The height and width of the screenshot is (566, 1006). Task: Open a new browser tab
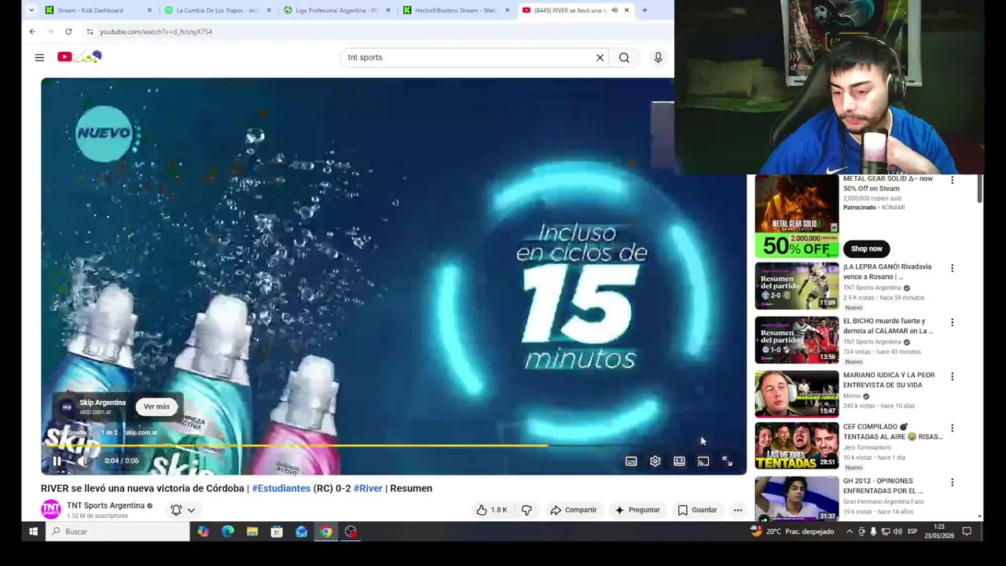coord(644,10)
